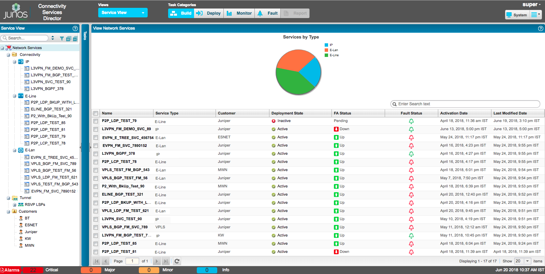Open the Service View dropdown
This screenshot has width=545, height=274.
(x=123, y=13)
